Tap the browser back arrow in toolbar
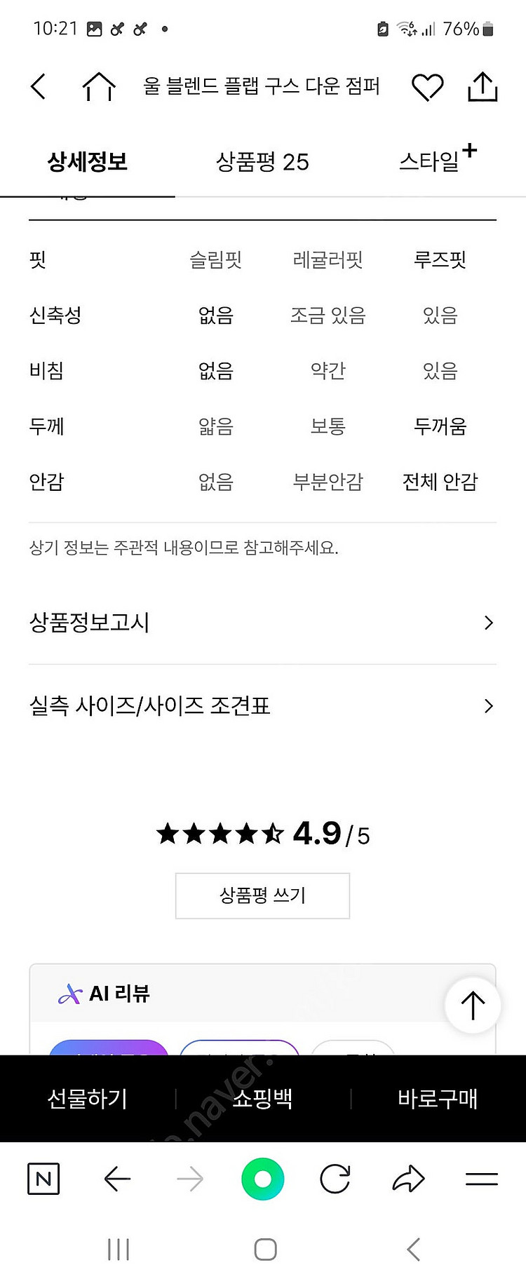526x1286 pixels. tap(117, 1179)
